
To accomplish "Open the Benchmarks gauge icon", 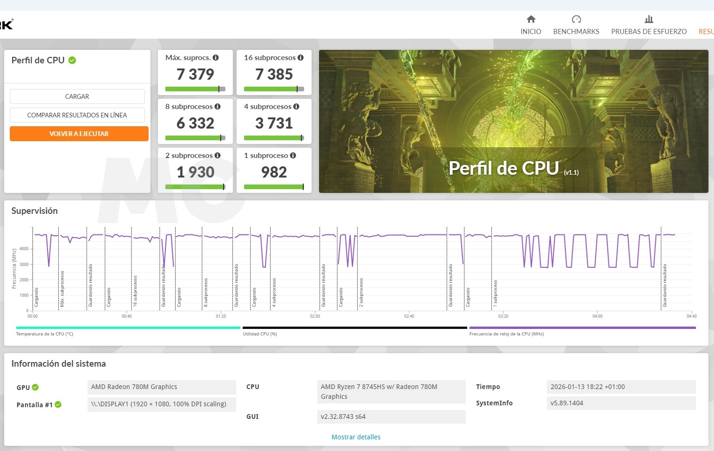I will [576, 19].
